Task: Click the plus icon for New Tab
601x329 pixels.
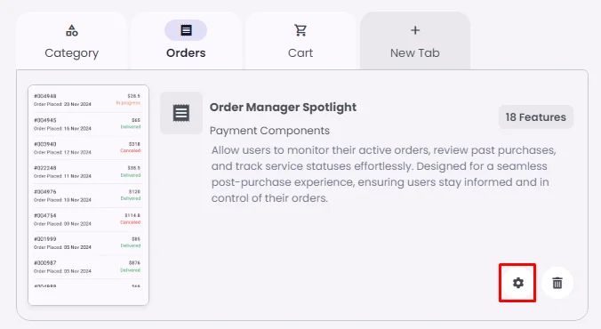Action: (x=415, y=30)
